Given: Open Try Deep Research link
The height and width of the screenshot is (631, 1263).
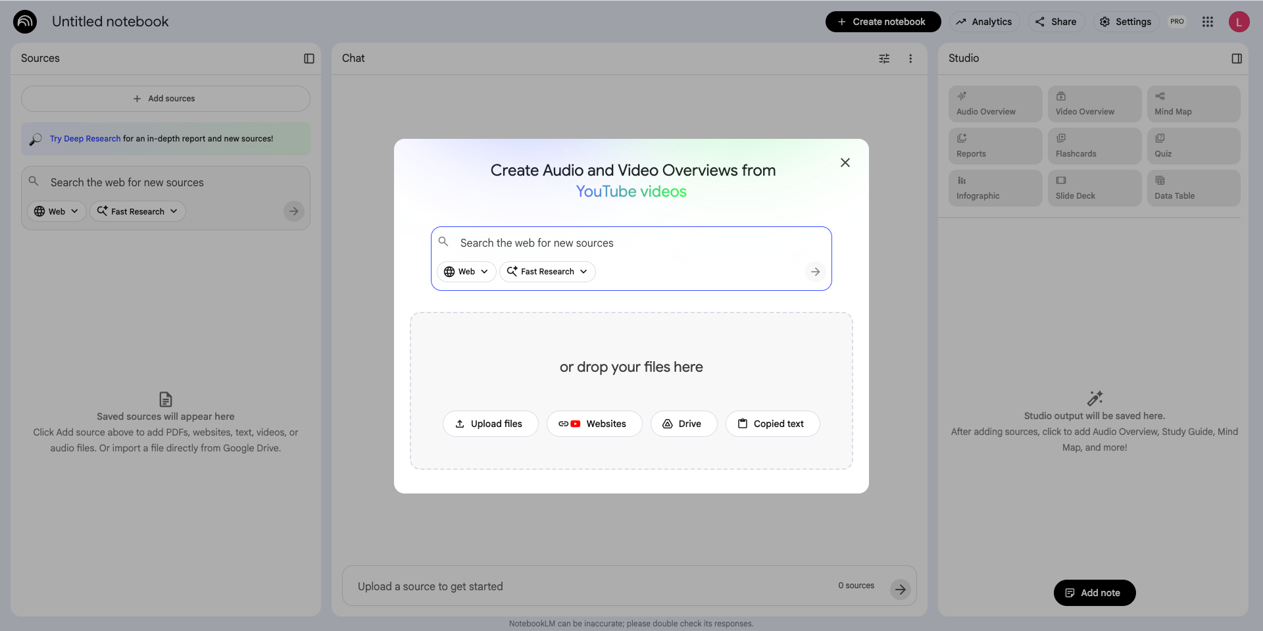Looking at the screenshot, I should pyautogui.click(x=84, y=138).
